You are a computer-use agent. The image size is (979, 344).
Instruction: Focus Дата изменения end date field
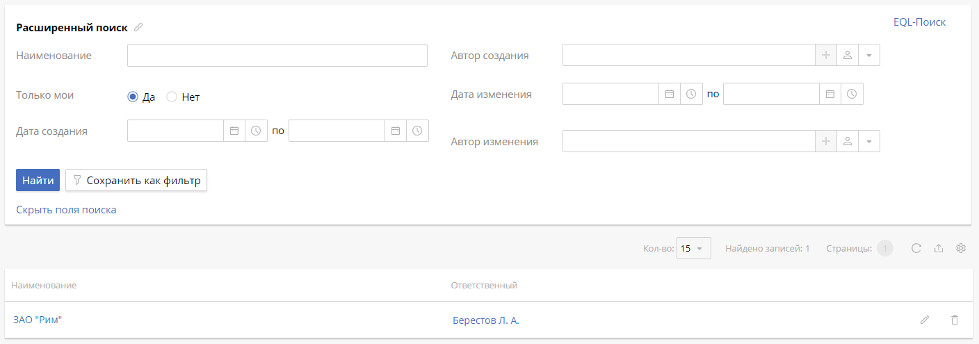point(772,94)
